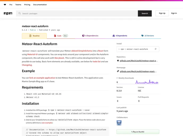Image resolution: width=183 pixels, height=136 pixels.
Task: Click the Dependencies box icon
Action: pyautogui.click(x=83, y=36)
